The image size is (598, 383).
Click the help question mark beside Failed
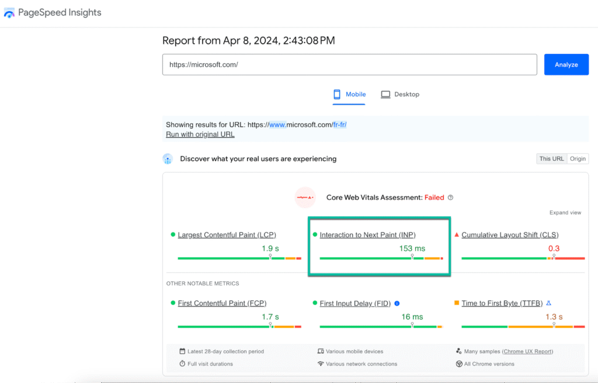(x=450, y=198)
